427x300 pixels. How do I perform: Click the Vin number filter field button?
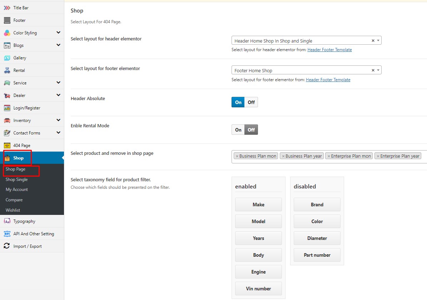pos(258,289)
